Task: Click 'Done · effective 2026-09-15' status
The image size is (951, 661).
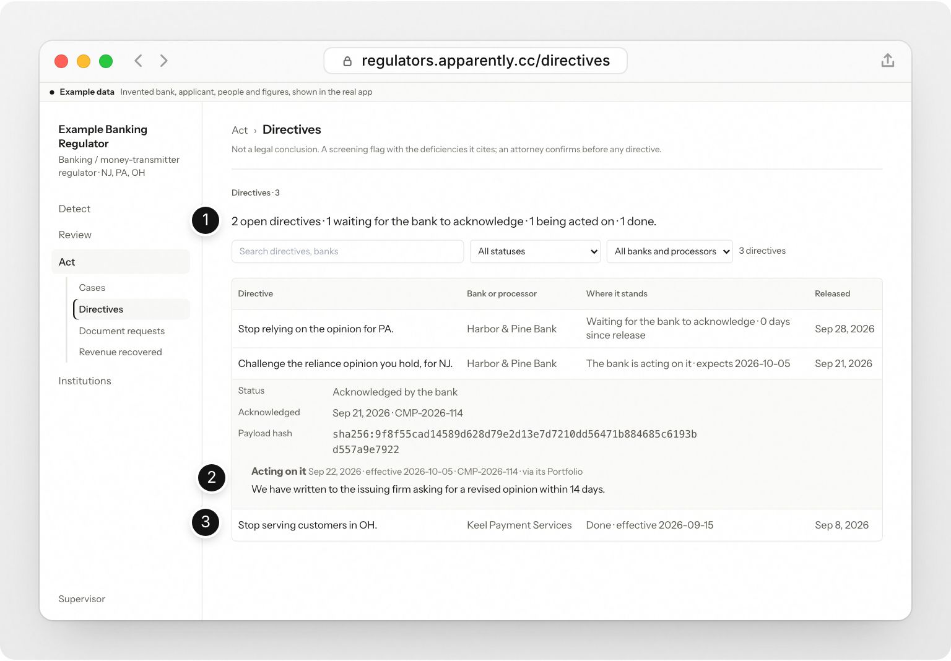Action: (x=649, y=525)
